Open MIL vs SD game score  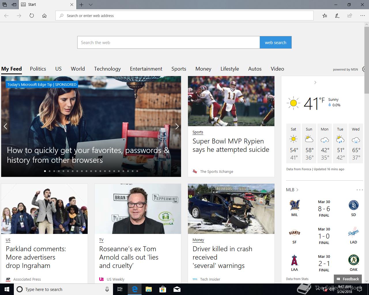324,209
